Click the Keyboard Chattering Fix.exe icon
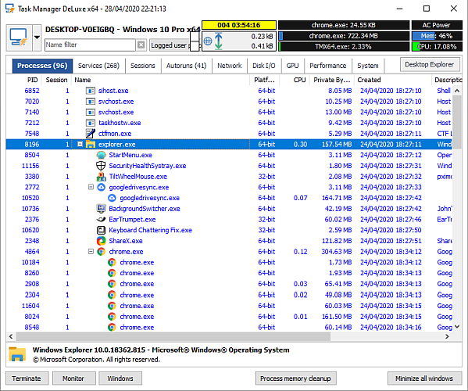The height and width of the screenshot is (391, 468). (x=102, y=230)
